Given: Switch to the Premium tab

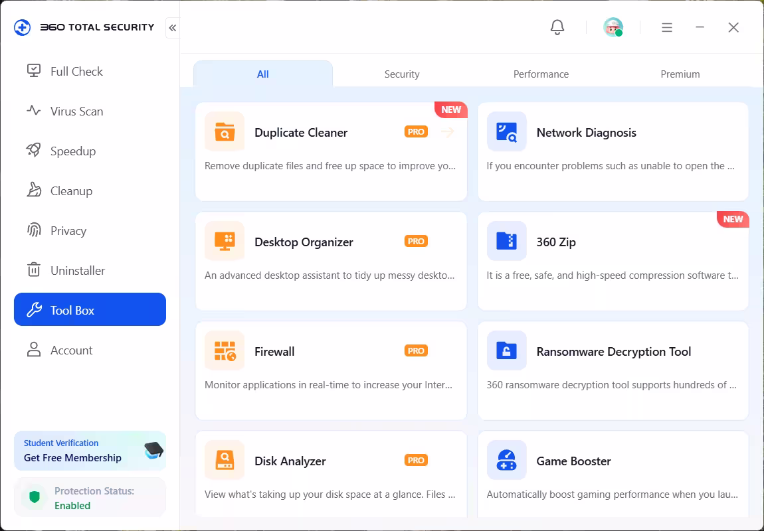Looking at the screenshot, I should pos(680,74).
